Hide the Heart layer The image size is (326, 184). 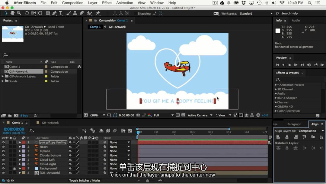point(3,147)
